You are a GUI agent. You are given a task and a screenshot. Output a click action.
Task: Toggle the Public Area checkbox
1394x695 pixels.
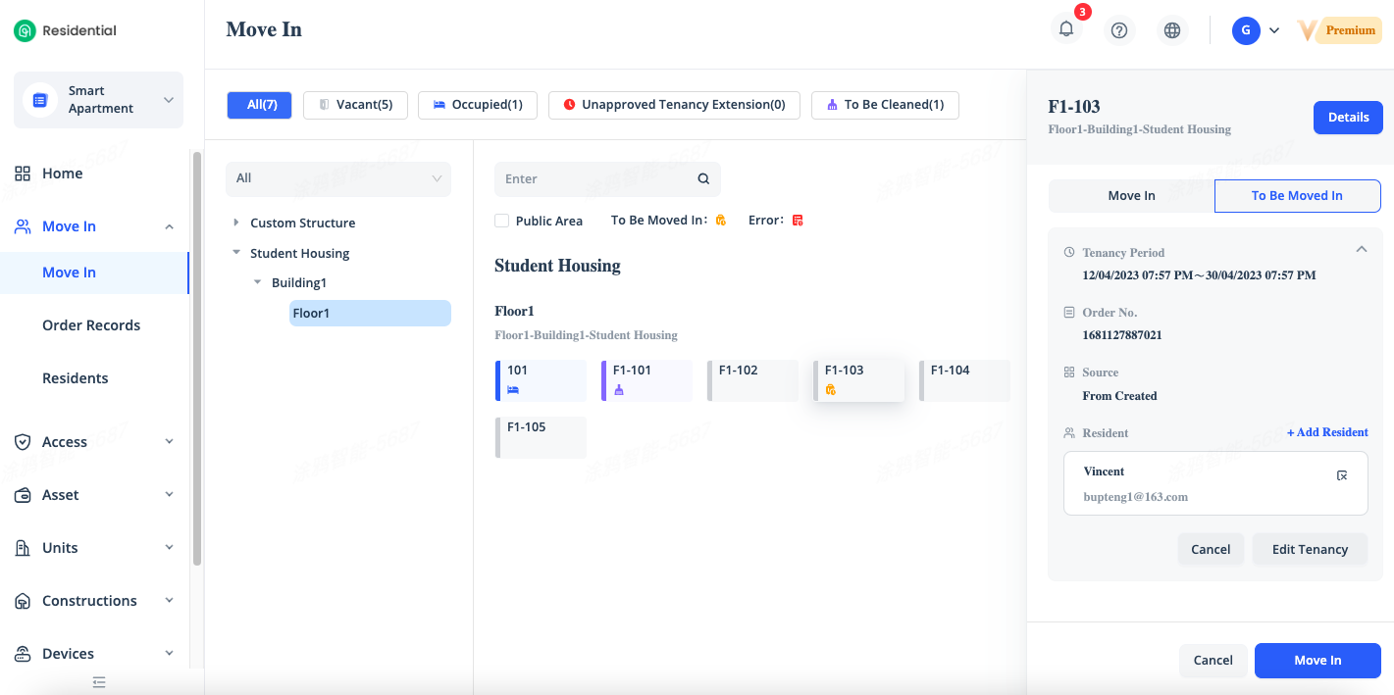(501, 221)
